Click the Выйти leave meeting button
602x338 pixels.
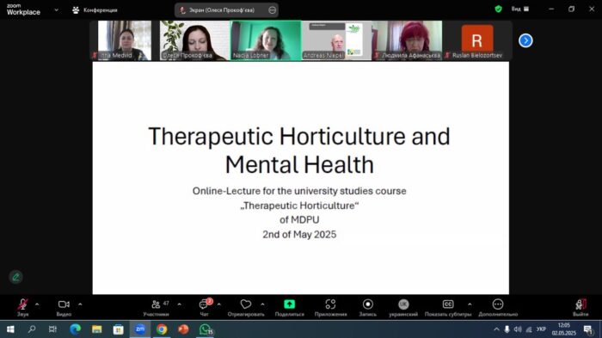580,308
